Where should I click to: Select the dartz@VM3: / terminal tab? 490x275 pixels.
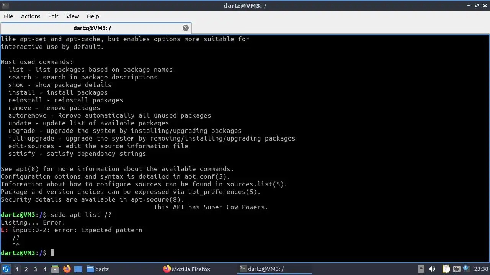pyautogui.click(x=92, y=28)
